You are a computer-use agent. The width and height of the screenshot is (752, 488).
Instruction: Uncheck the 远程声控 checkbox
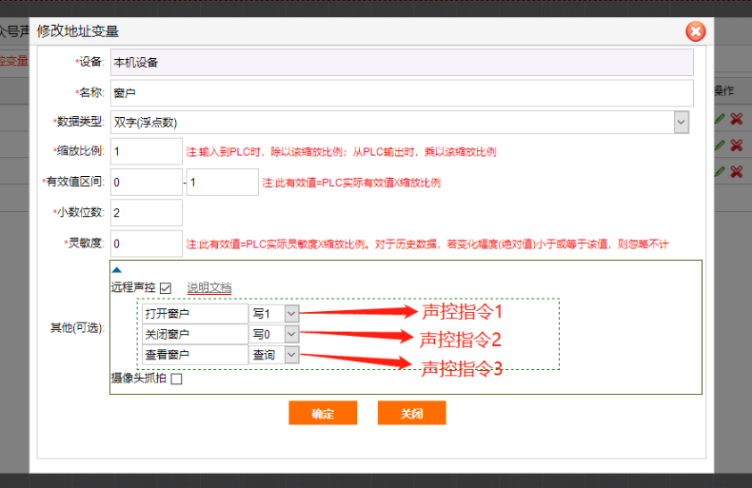click(166, 288)
